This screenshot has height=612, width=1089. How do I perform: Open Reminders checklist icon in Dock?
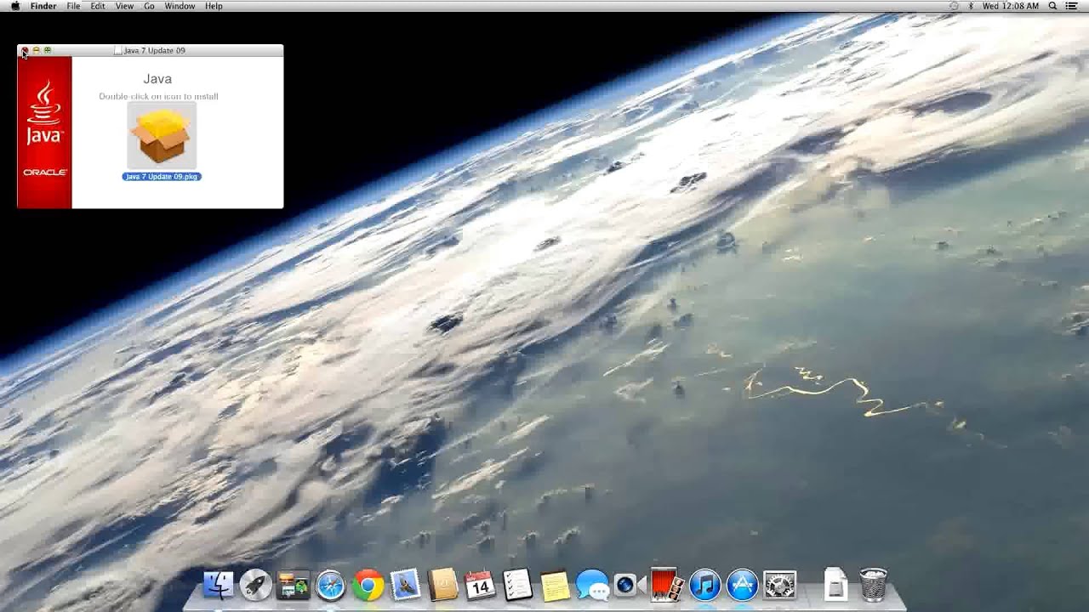coord(517,585)
